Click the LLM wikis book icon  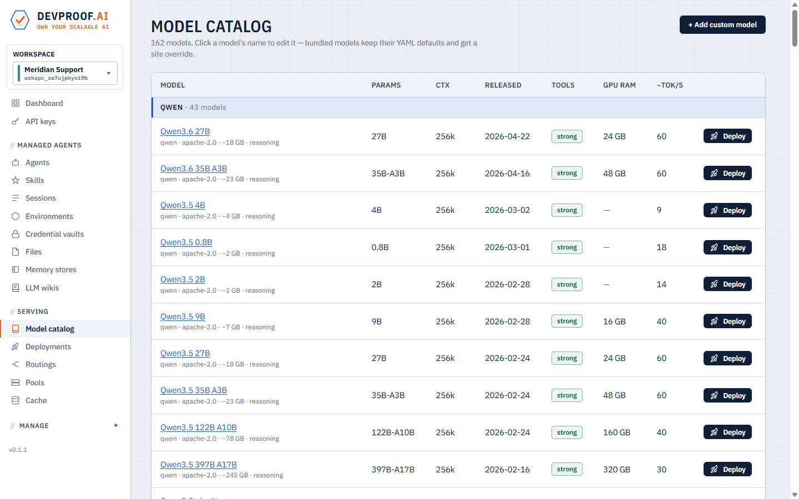(16, 288)
